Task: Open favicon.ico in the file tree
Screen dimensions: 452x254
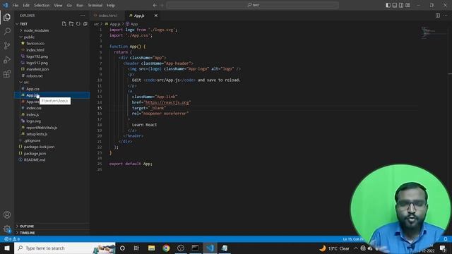Action: [x=52, y=43]
